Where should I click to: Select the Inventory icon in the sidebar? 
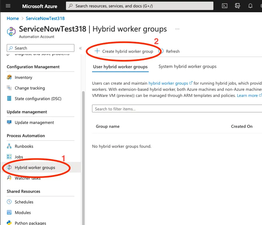[9, 77]
